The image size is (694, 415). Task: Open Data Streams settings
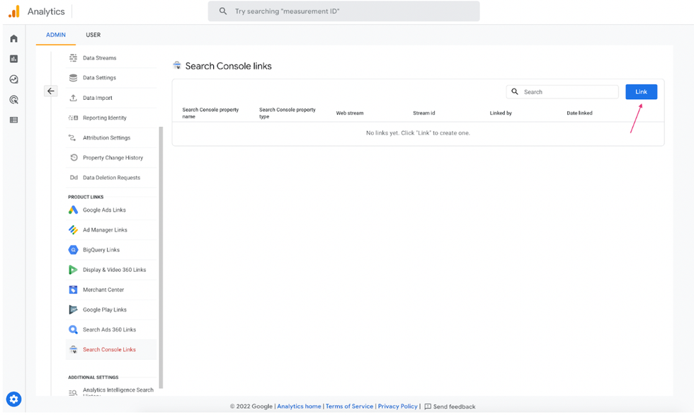[x=99, y=58]
